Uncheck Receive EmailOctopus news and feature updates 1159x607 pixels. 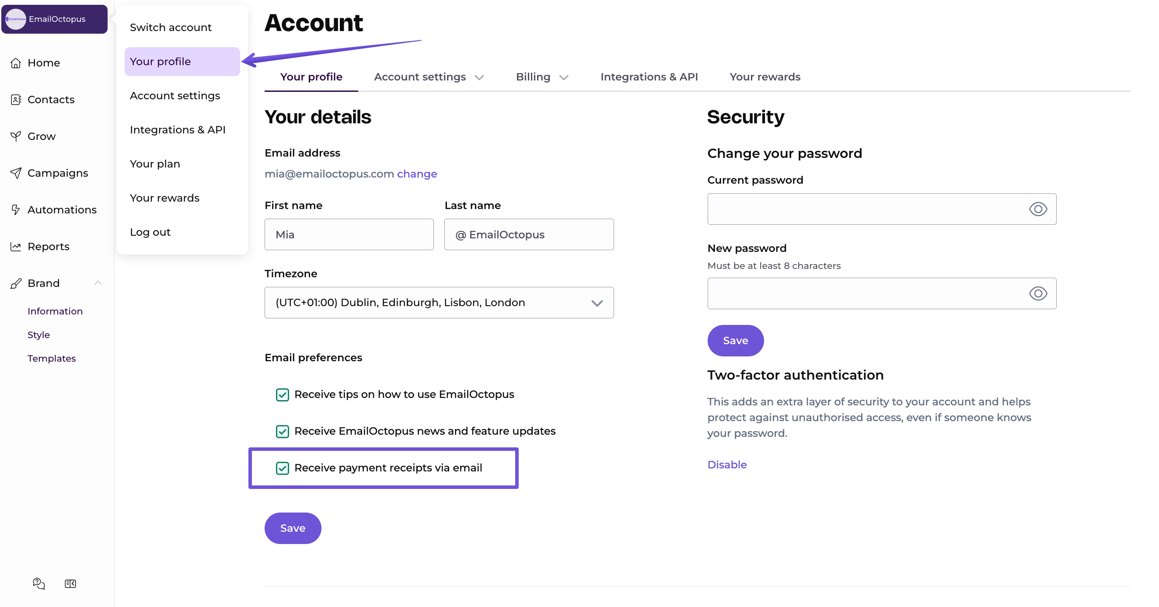tap(282, 432)
